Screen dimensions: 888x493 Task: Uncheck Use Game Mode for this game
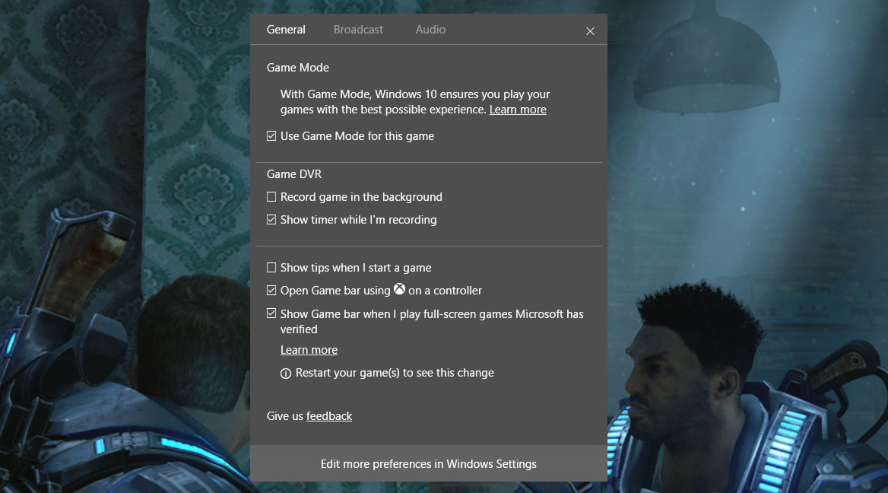pyautogui.click(x=271, y=136)
